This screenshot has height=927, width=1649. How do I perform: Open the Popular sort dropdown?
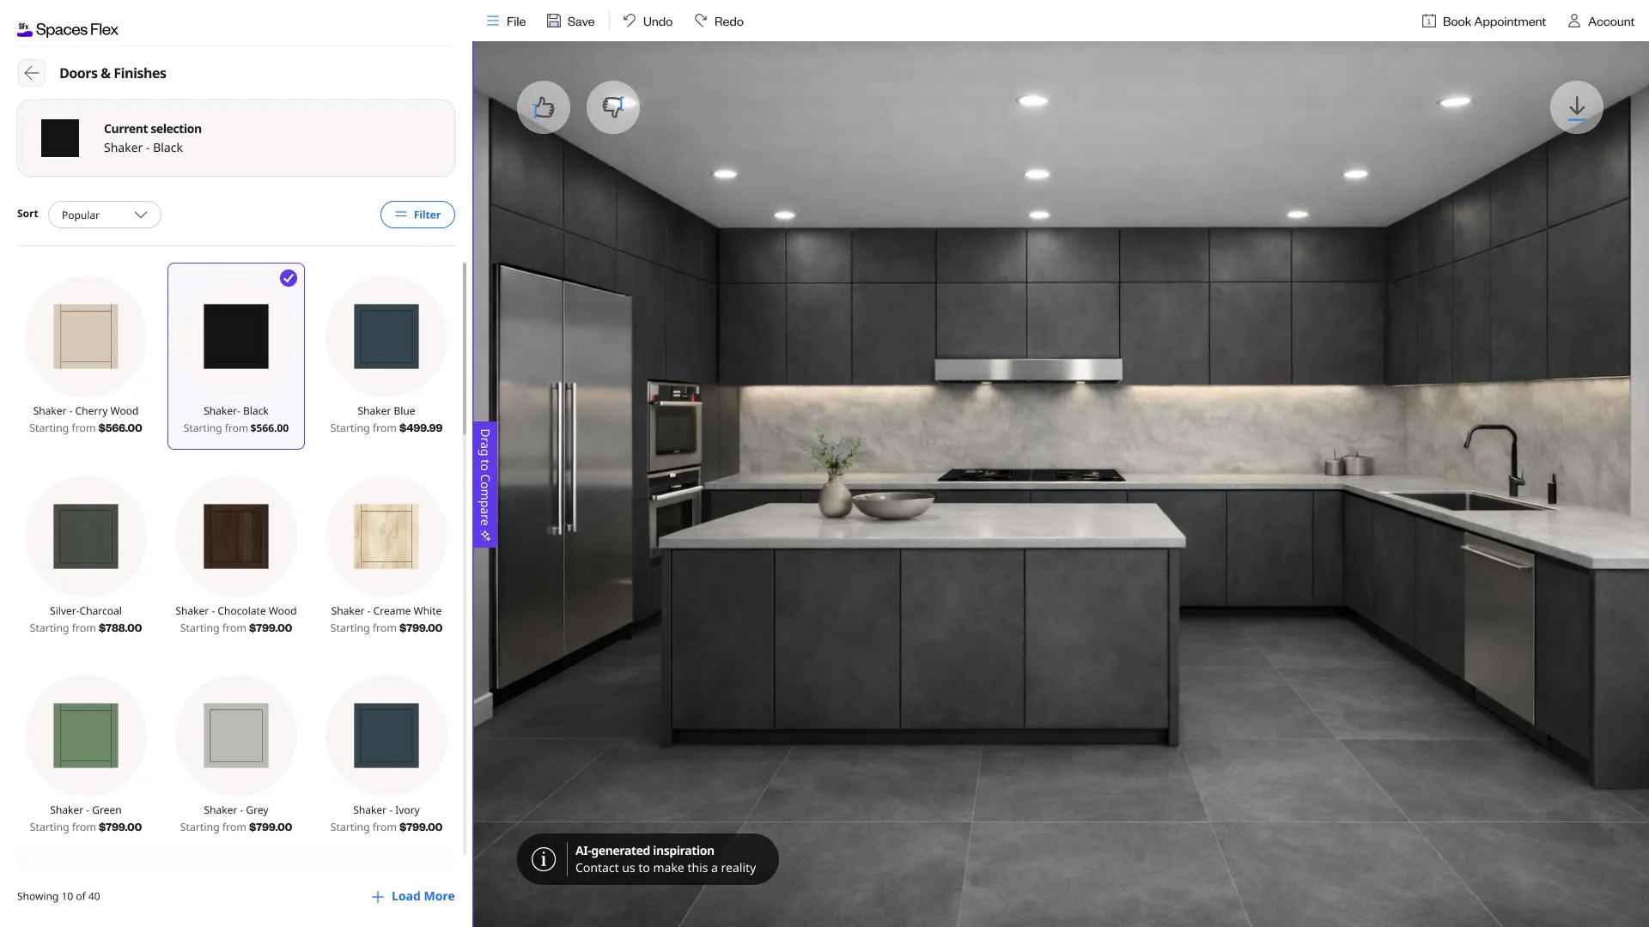tap(105, 215)
